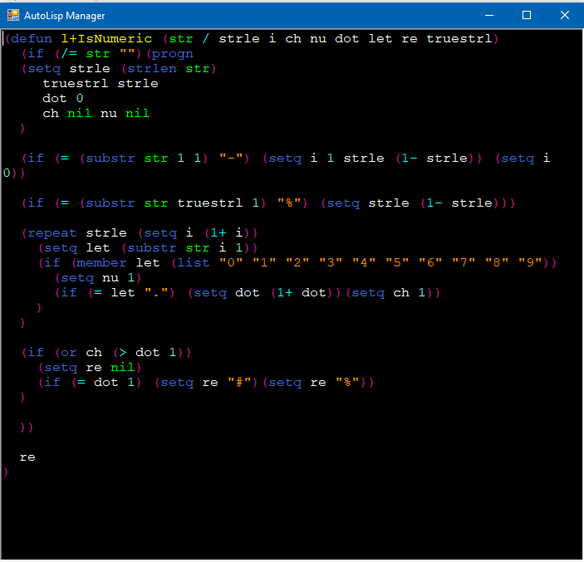Click the strlen function name
584x562 pixels.
152,69
